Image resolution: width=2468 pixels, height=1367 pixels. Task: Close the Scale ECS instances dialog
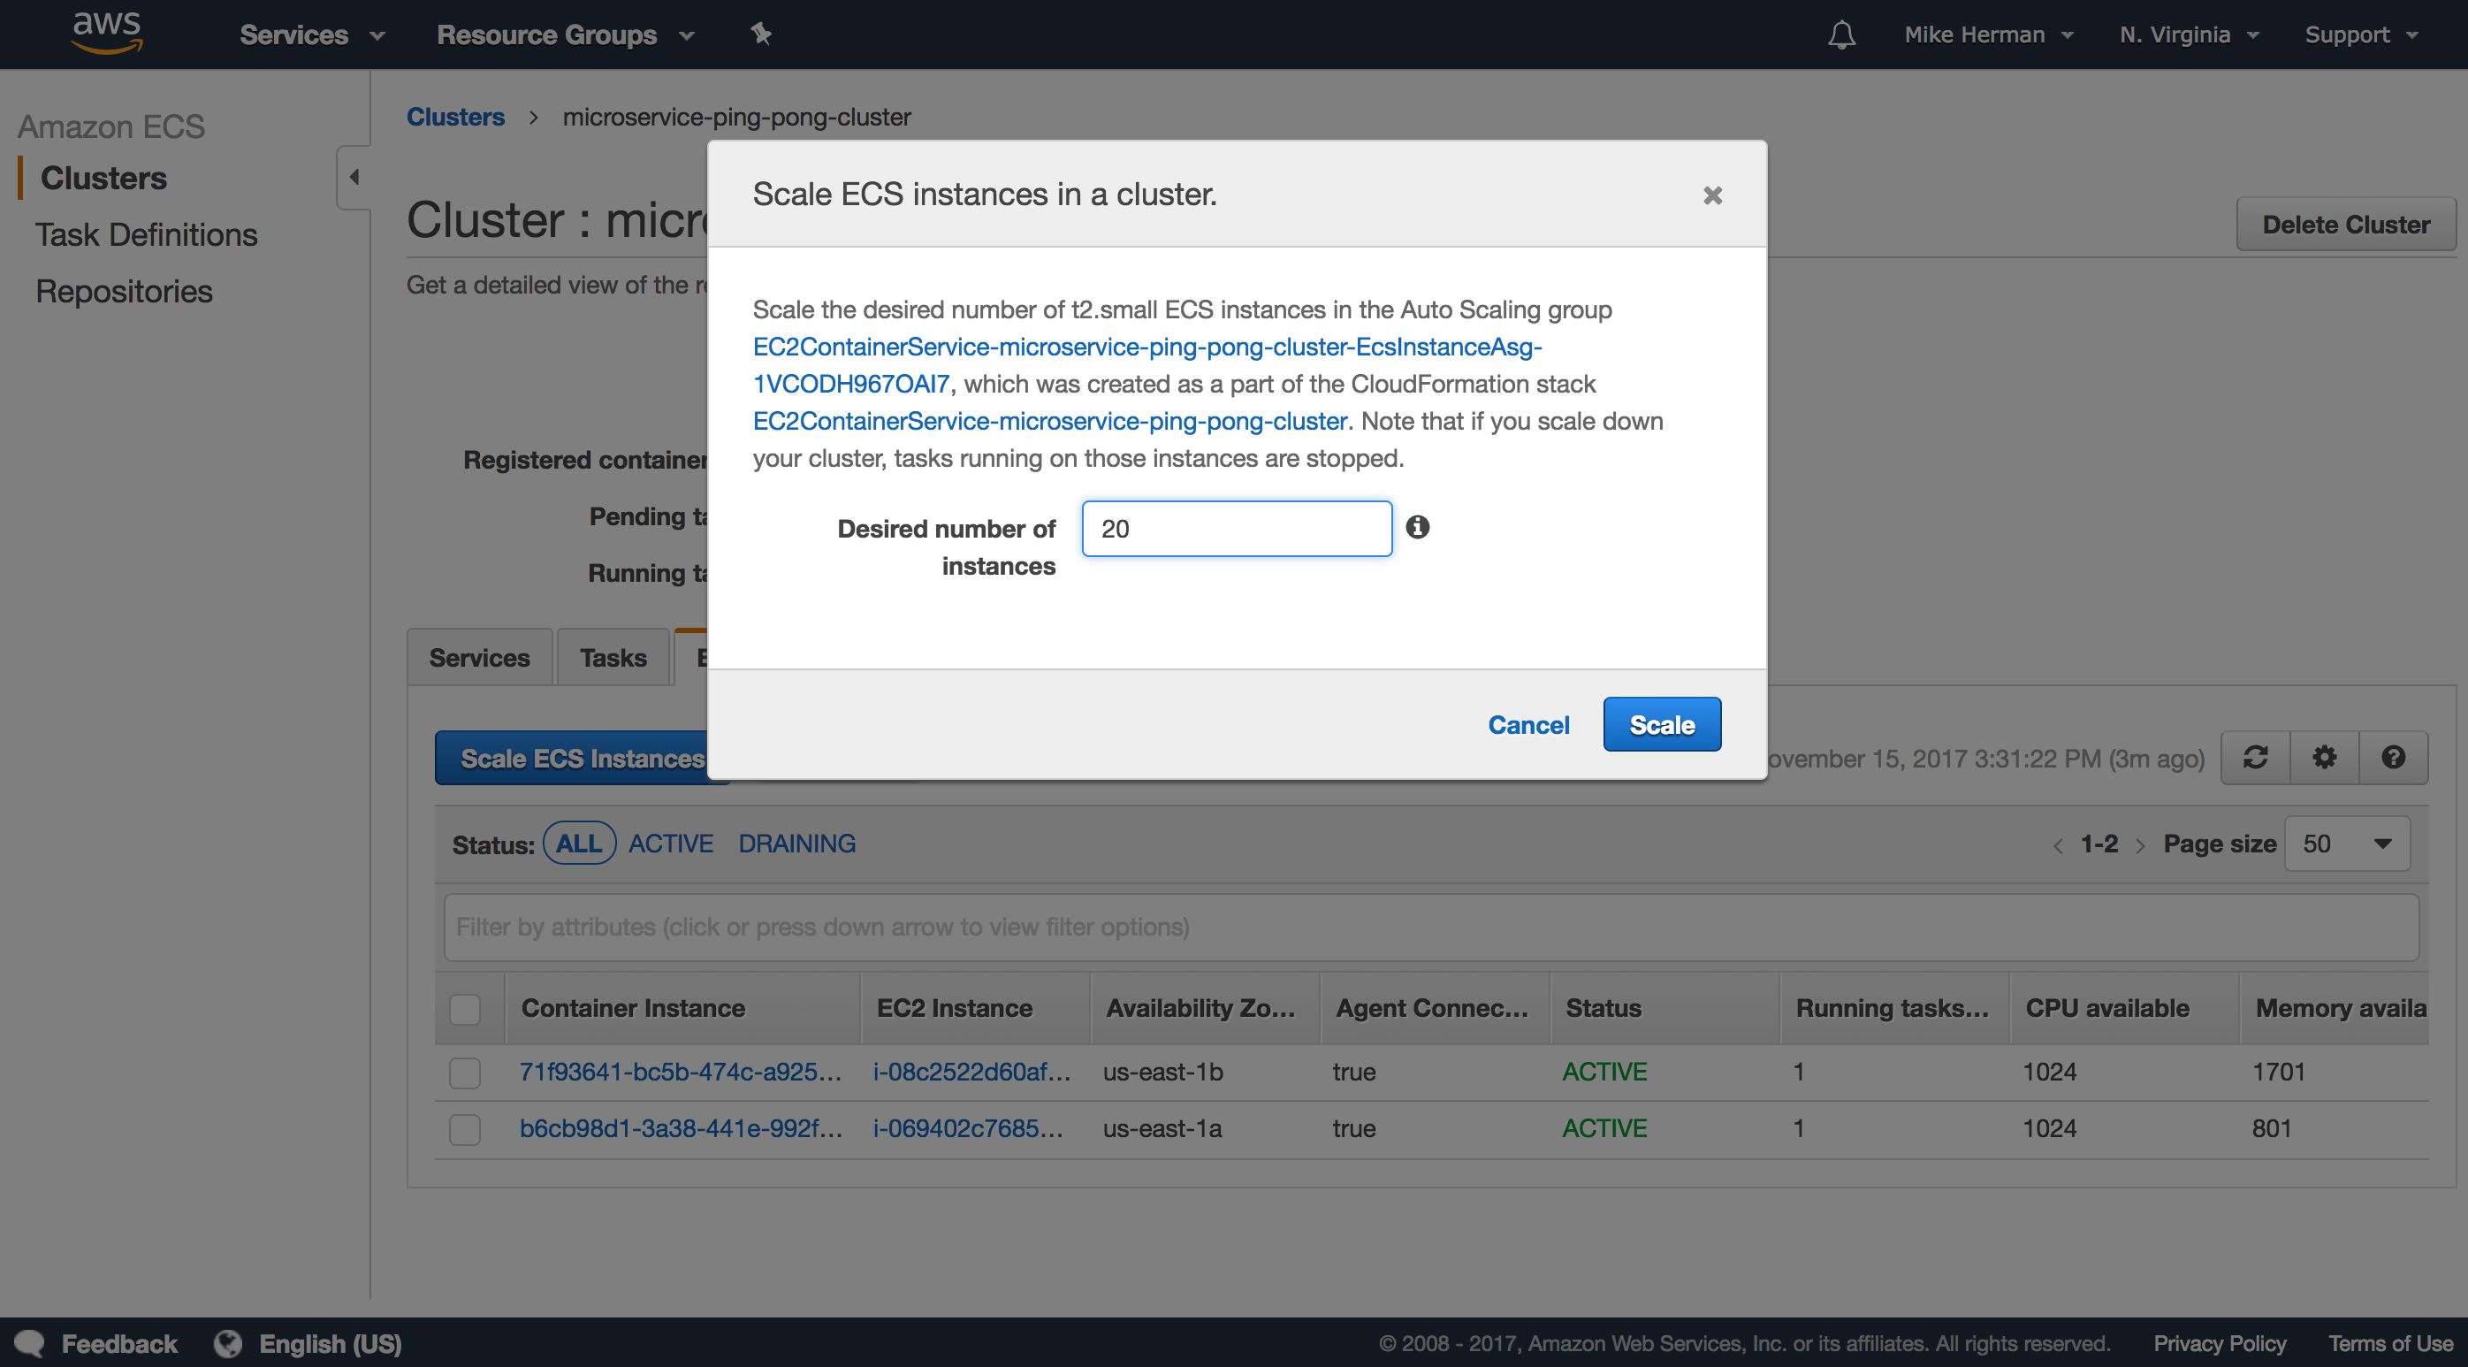1712,195
